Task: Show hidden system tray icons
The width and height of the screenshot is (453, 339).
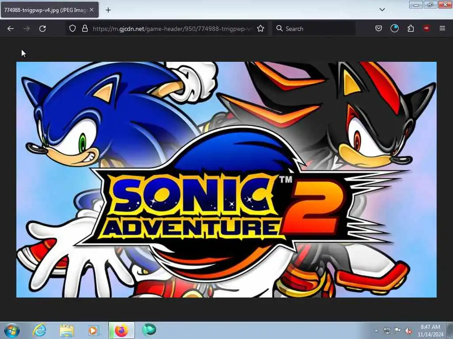Action: click(x=376, y=331)
